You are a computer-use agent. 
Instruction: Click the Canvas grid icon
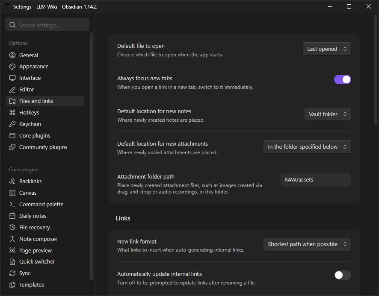pyautogui.click(x=12, y=193)
